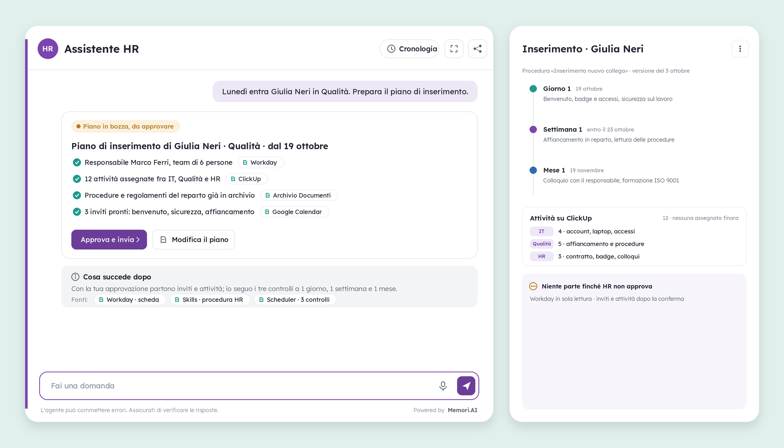Select the Settimana 1 timeline marker
The height and width of the screenshot is (448, 784).
pyautogui.click(x=533, y=129)
